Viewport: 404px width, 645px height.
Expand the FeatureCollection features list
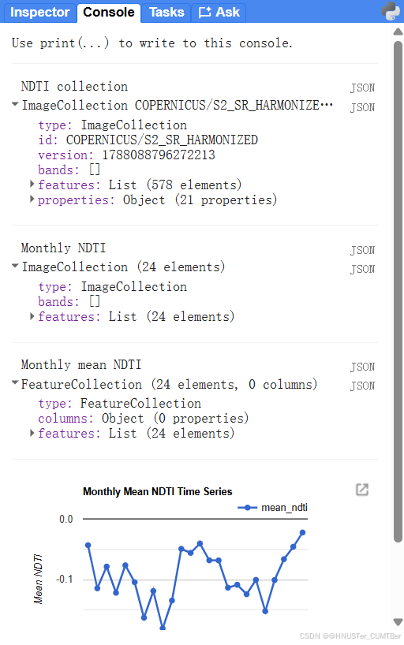[32, 433]
